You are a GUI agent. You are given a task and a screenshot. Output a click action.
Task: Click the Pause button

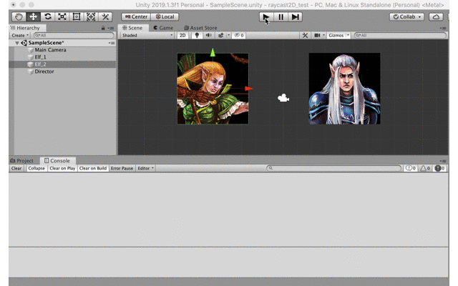[x=281, y=16]
